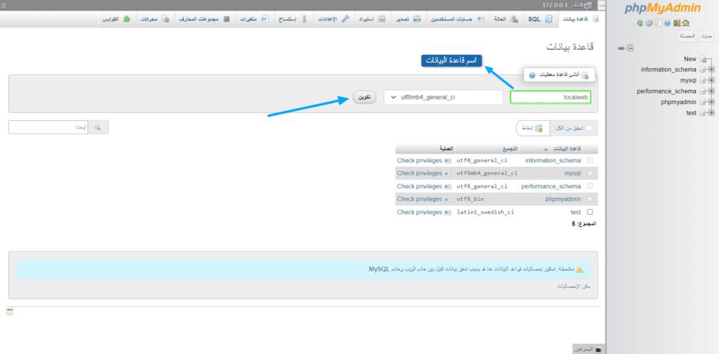
Task: Click the information_schema database cylinder icon
Action: coord(702,70)
